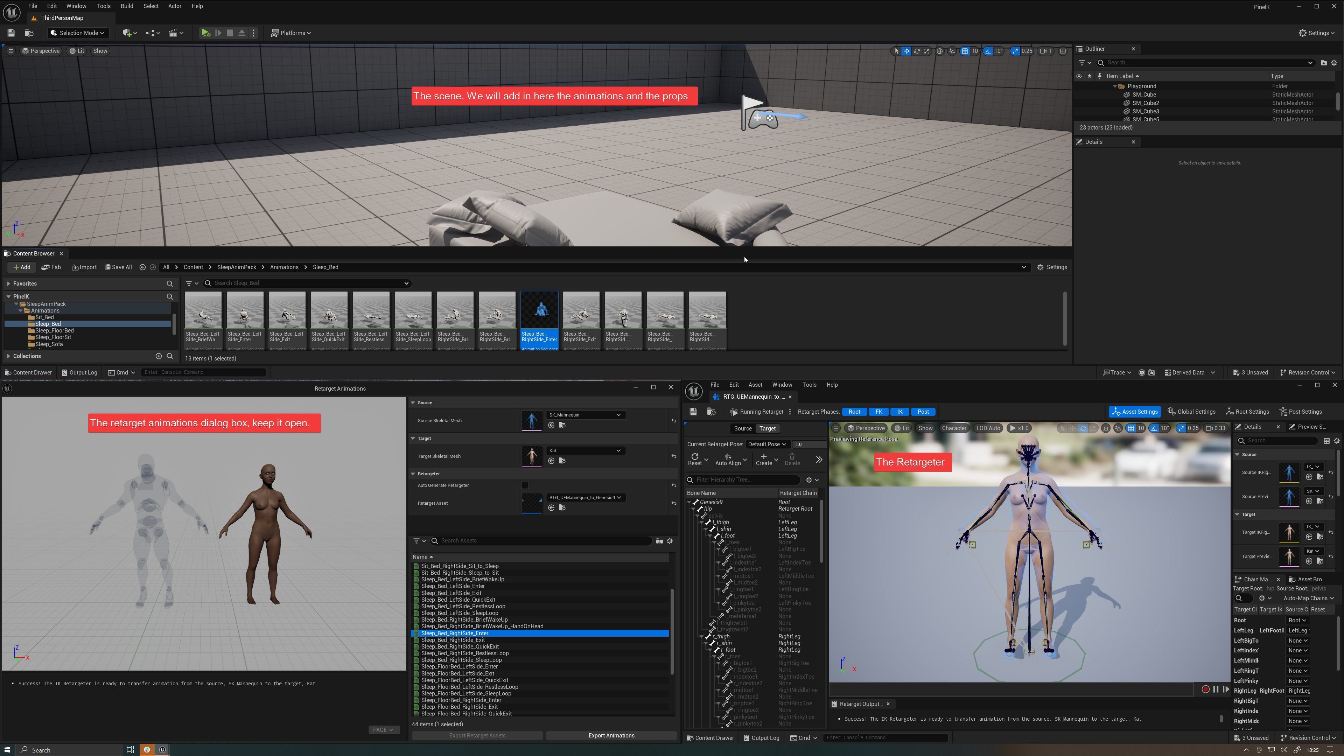Save the current level in main toolbar
Screen dimensions: 1344x756
pos(11,33)
